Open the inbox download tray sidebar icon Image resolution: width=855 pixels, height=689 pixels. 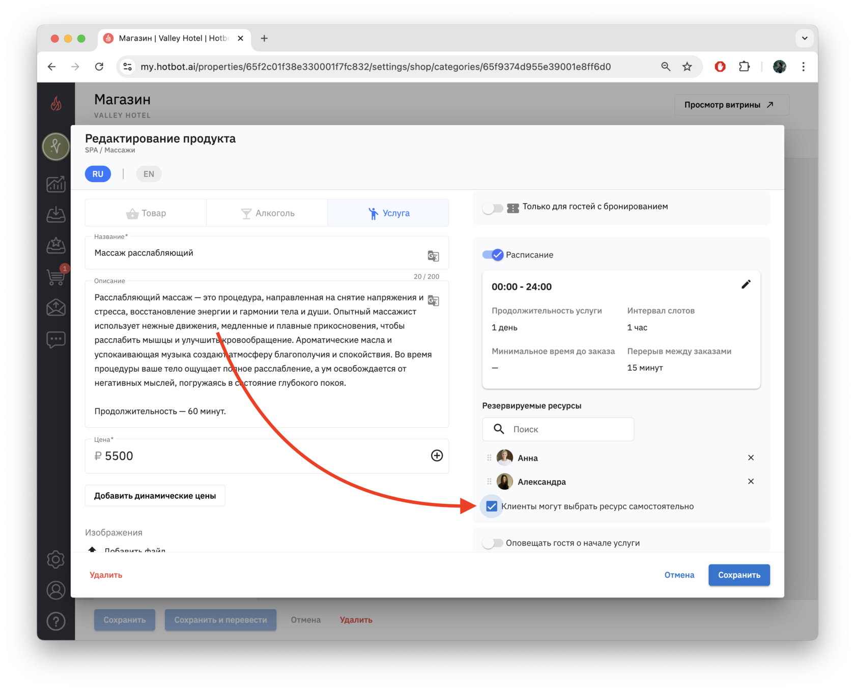pos(56,215)
